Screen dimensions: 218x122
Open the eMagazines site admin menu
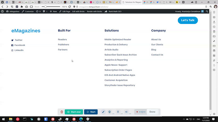(13, 12)
